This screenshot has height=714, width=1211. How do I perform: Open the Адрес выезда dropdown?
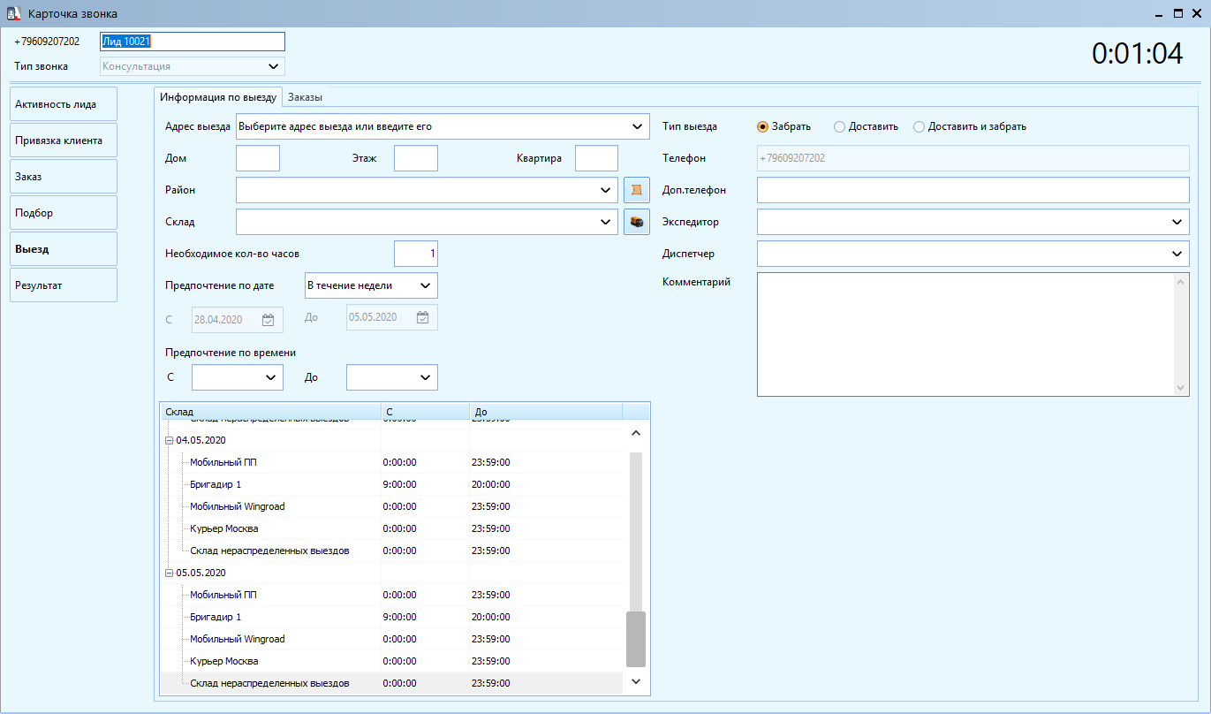click(638, 126)
